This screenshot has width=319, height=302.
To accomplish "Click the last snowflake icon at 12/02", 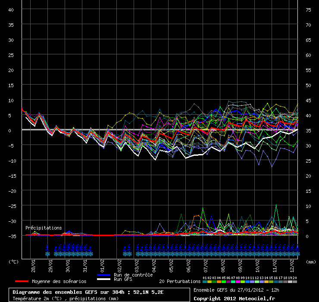I will tap(297, 251).
